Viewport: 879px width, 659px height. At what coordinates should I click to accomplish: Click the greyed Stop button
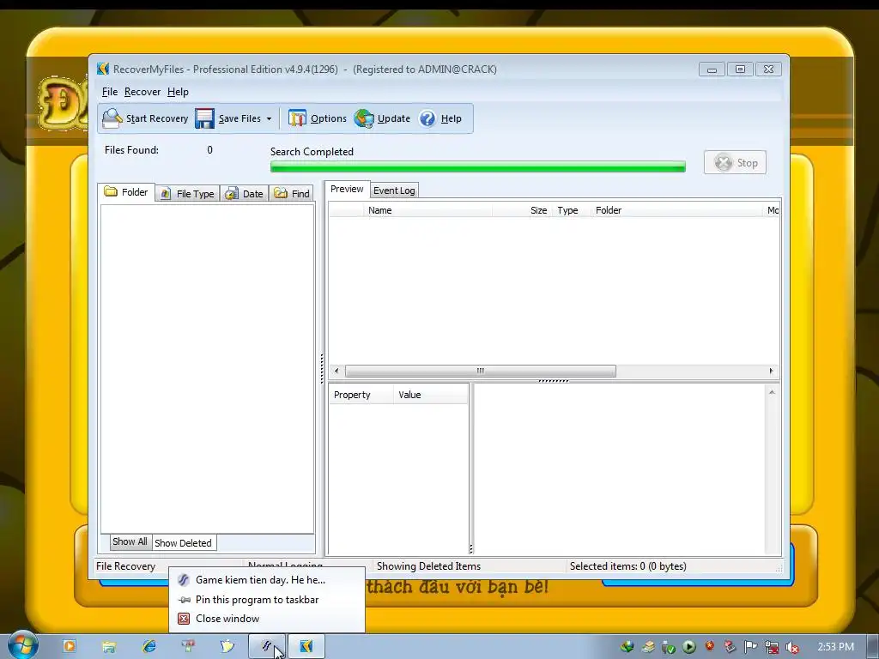pos(735,162)
